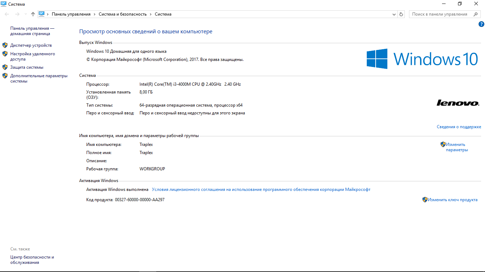Click the workgroup value WORKGROUP
The width and height of the screenshot is (485, 272).
pos(152,169)
